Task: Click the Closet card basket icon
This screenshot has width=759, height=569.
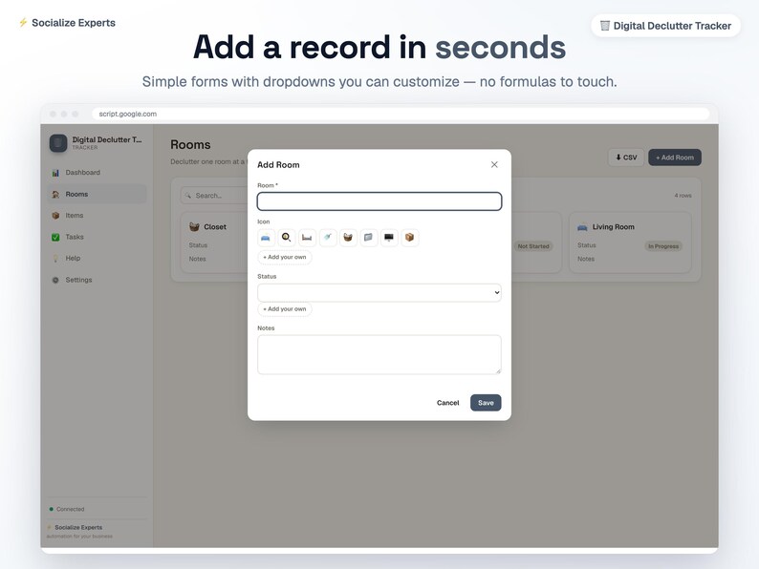Action: (194, 226)
